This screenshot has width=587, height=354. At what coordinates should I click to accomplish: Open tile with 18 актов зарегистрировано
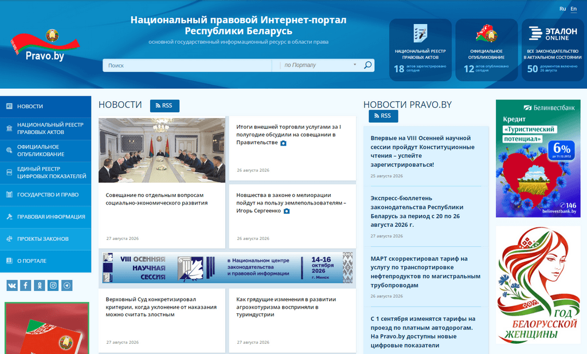pyautogui.click(x=420, y=50)
